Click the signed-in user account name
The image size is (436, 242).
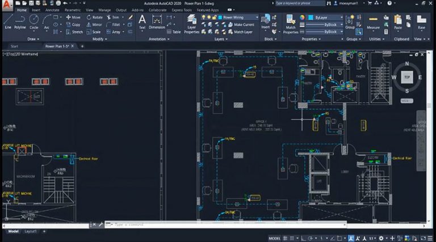point(349,3)
